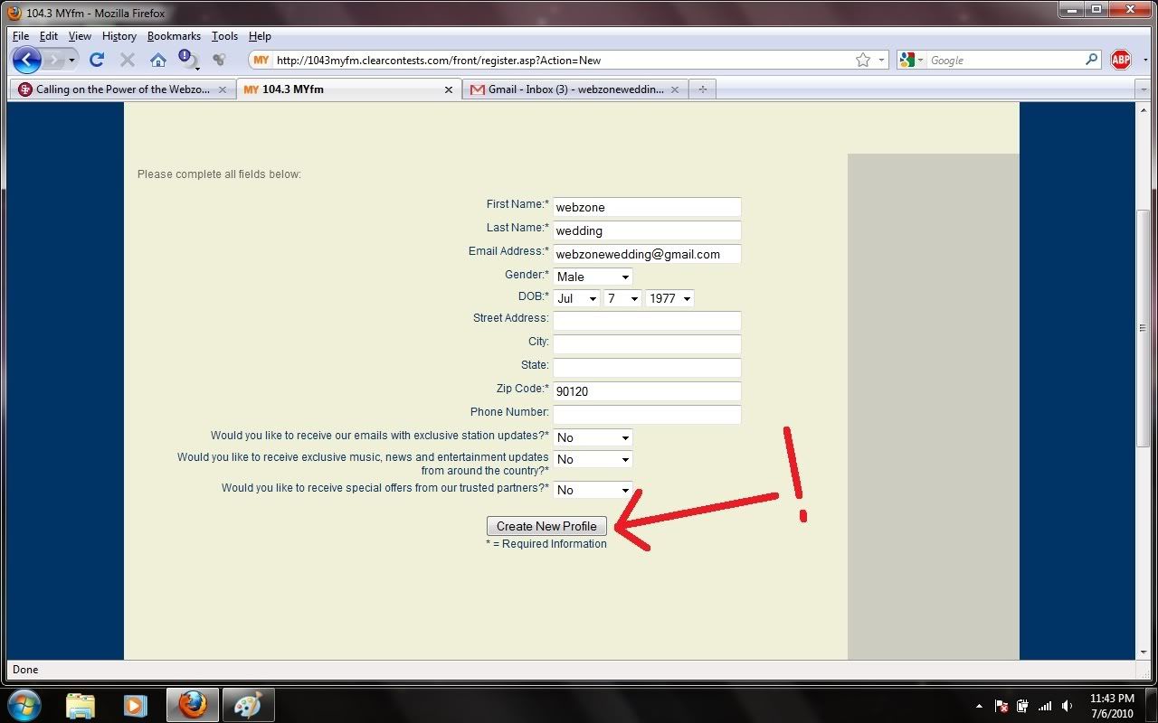Expand the trusted partners offers dropdown
Viewport: 1158px width, 723px height.
click(x=593, y=490)
